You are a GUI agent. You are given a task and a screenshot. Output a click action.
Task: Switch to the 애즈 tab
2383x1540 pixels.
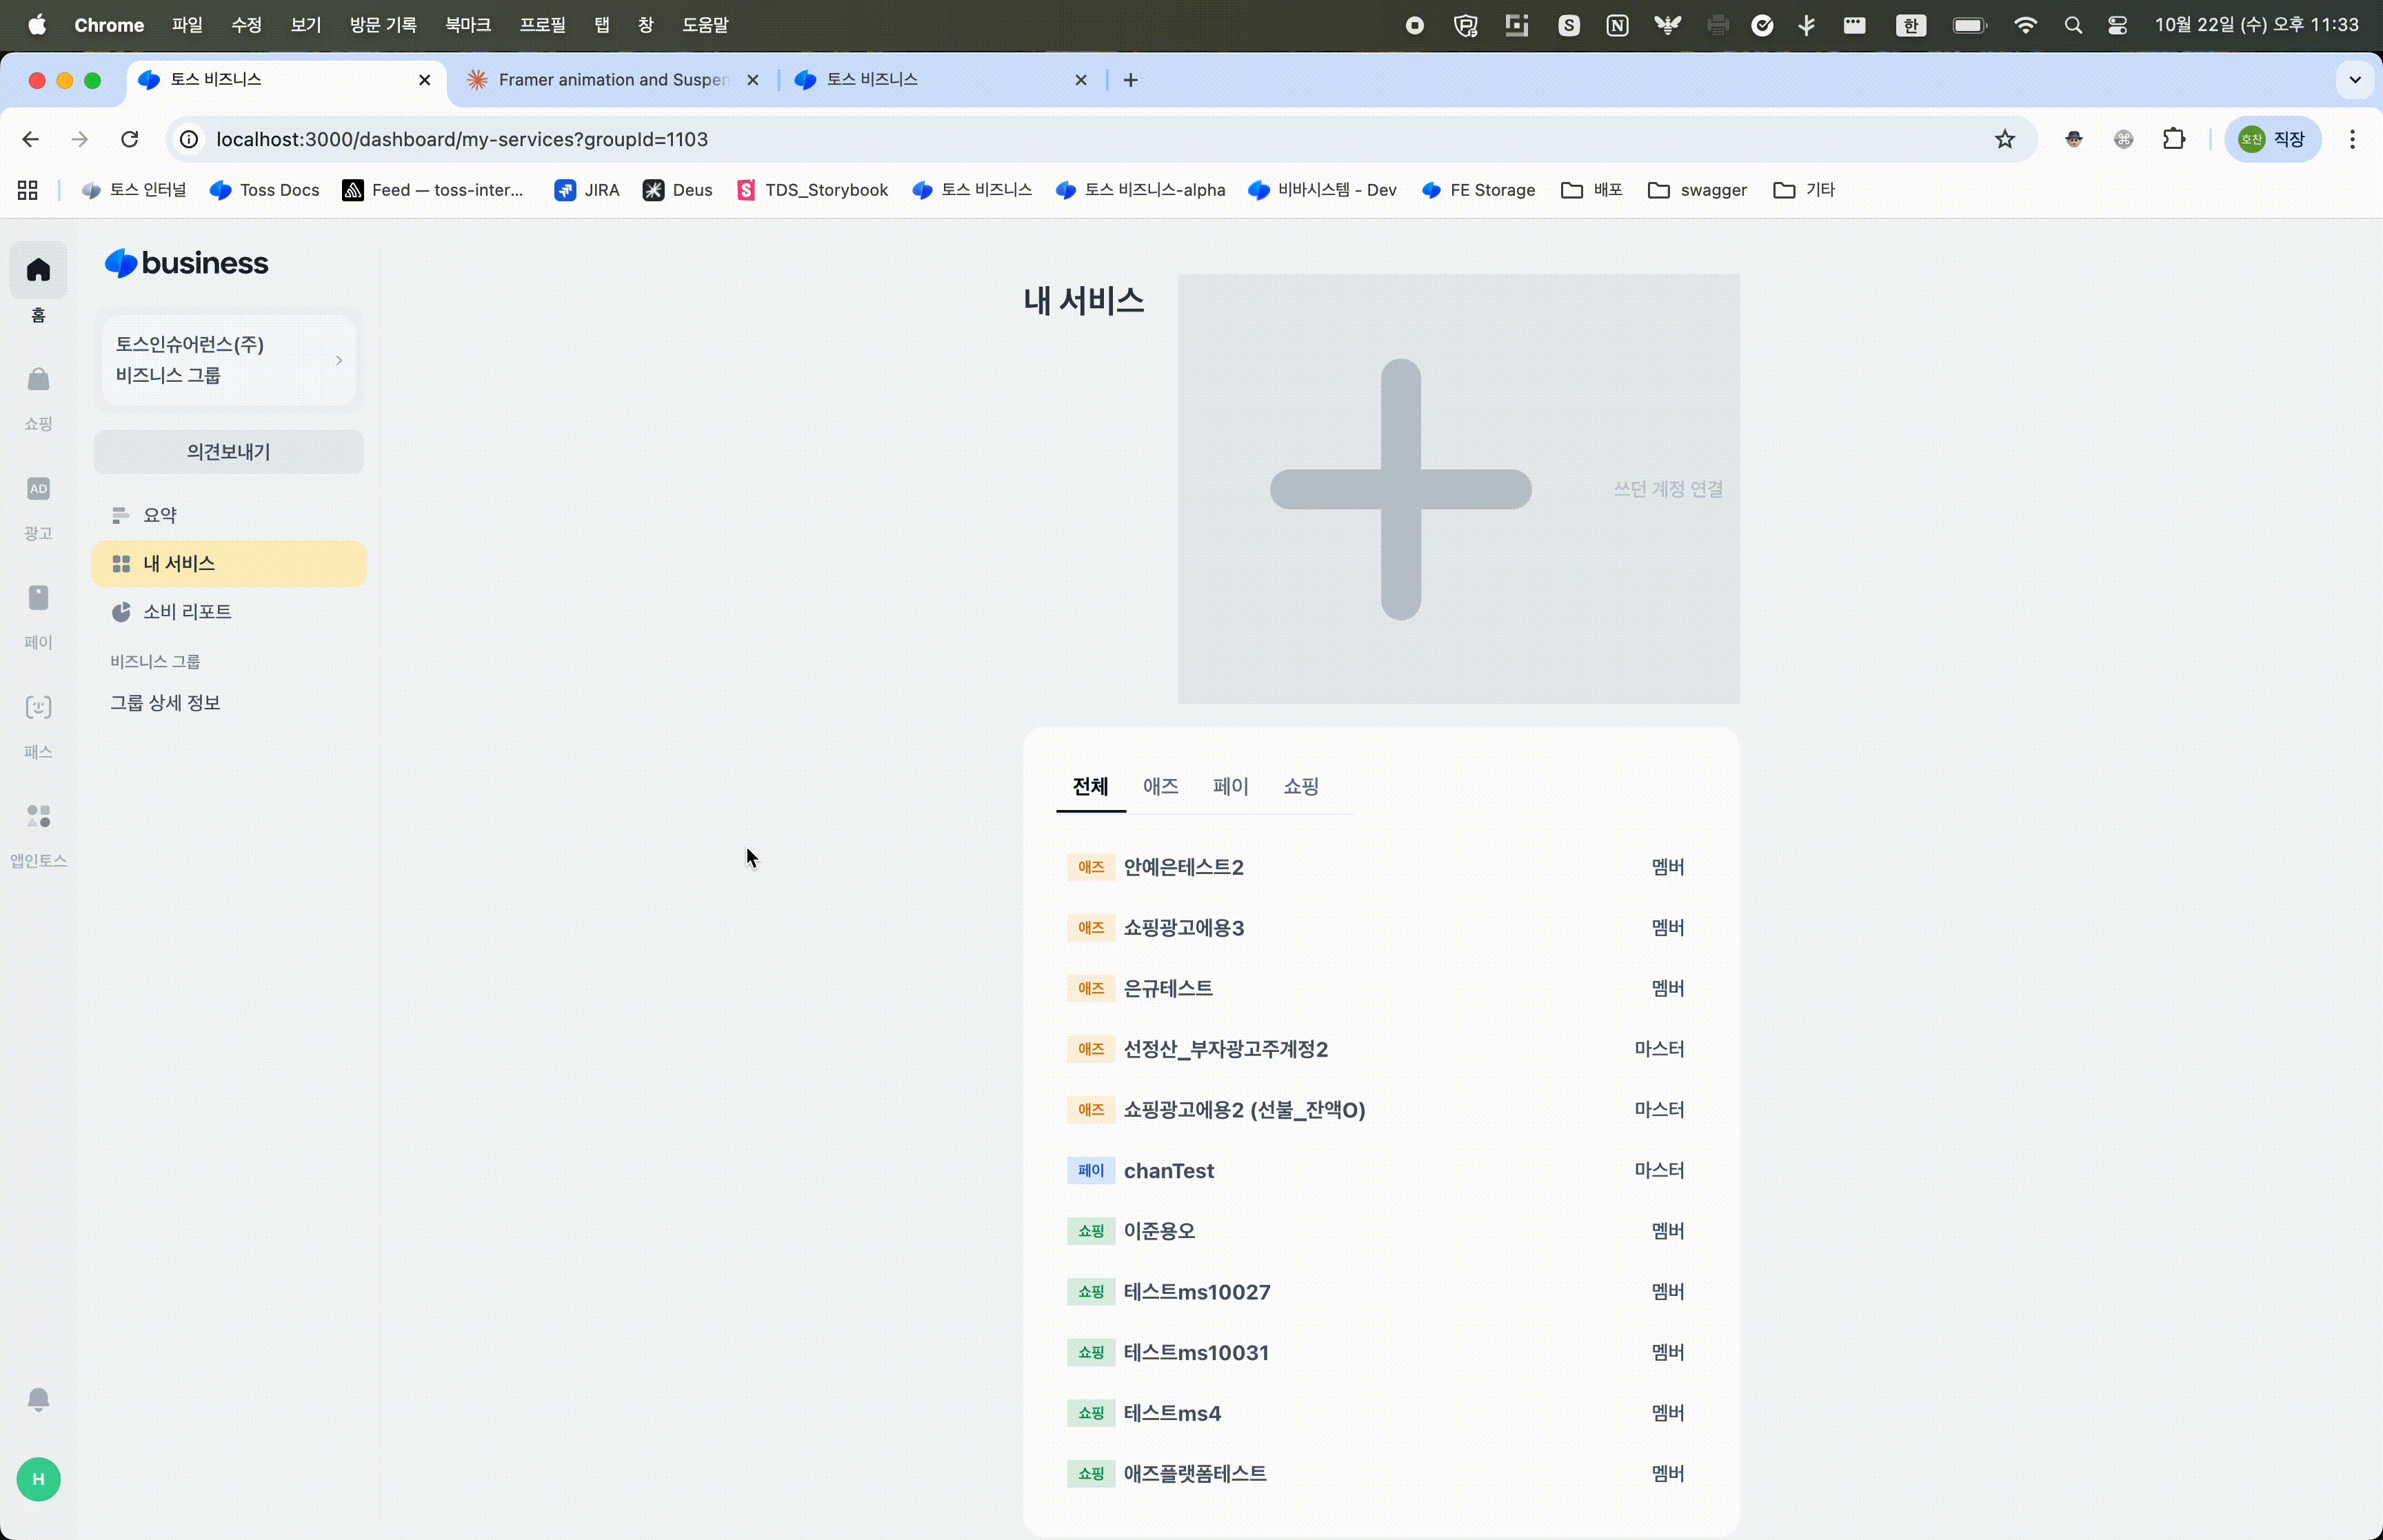coord(1160,786)
